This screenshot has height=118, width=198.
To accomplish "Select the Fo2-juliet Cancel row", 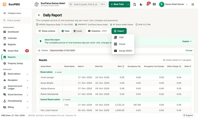I will [115, 110].
